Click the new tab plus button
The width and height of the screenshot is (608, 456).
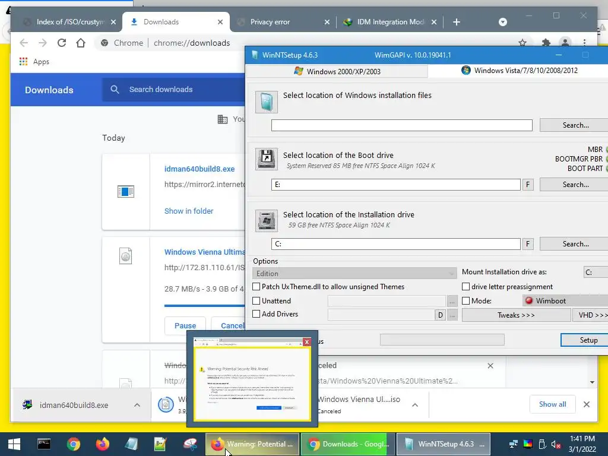pos(457,22)
